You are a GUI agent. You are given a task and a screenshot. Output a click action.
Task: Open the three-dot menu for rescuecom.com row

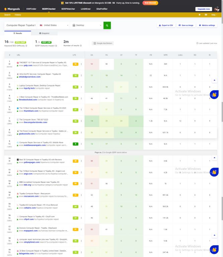(x=81, y=195)
